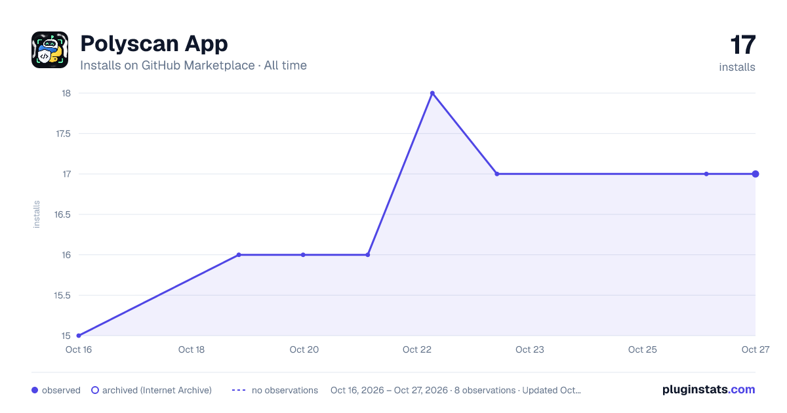Click the vertical 'installs' axis title
The height and width of the screenshot is (413, 787).
[37, 214]
